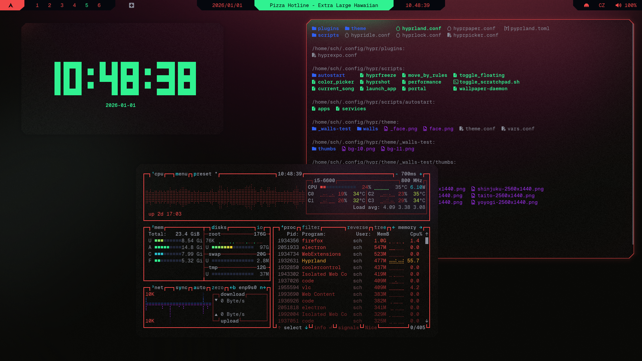
Task: Click the right arrow next to memory sorting
Action: [x=421, y=228]
